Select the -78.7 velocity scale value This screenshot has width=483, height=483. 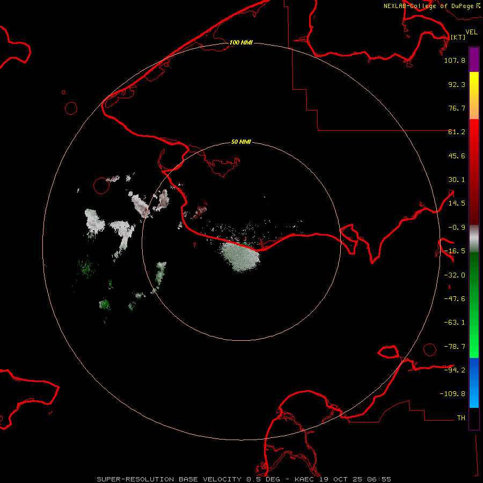[x=455, y=347]
